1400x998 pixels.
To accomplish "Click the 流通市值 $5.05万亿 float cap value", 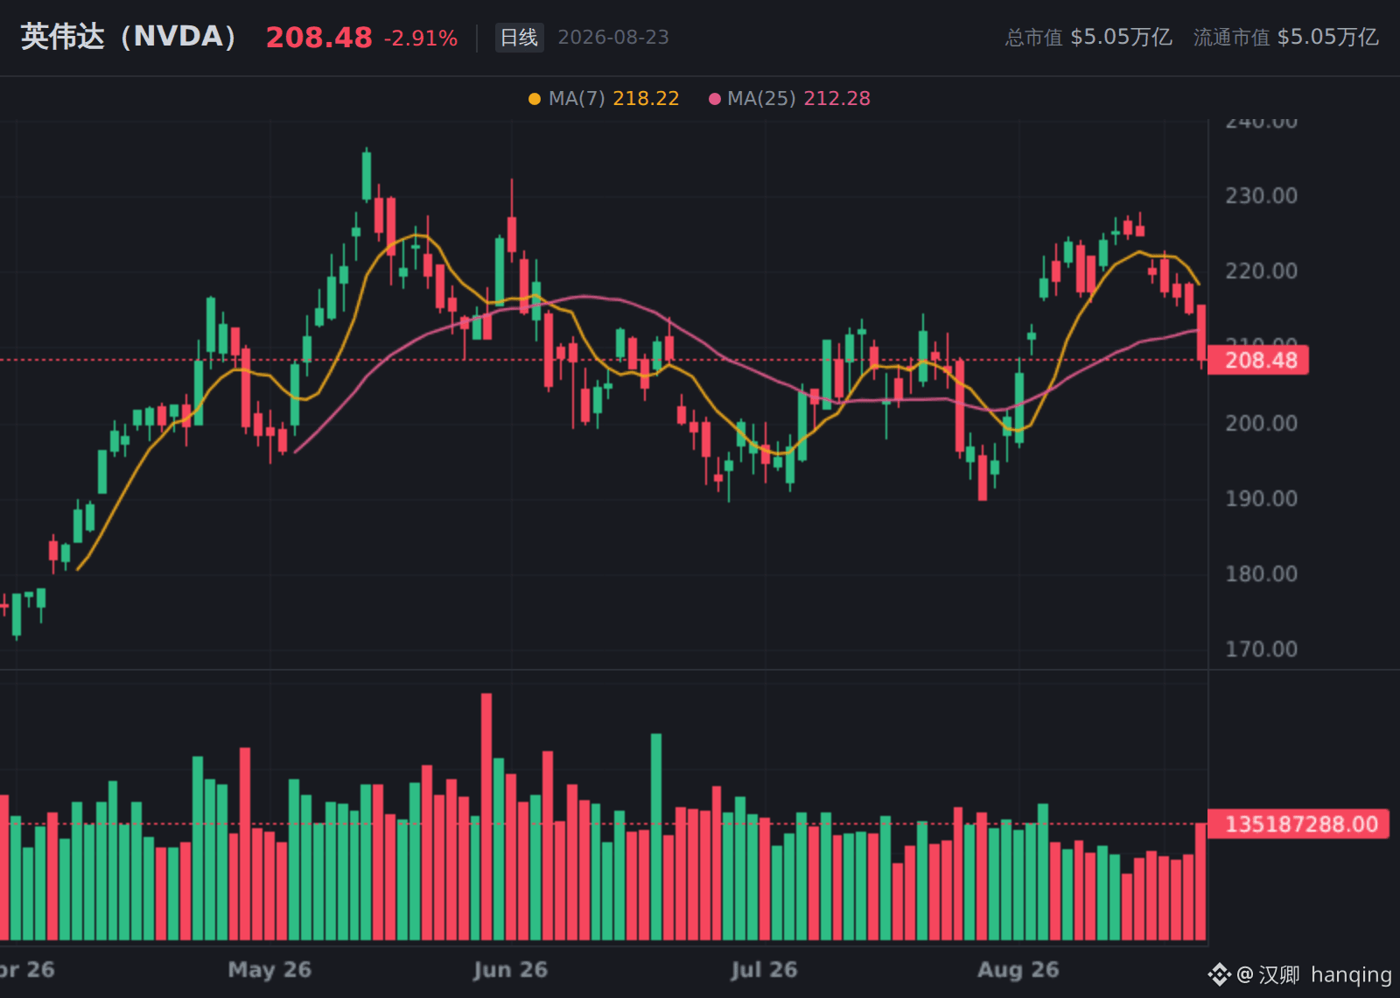I will pyautogui.click(x=1286, y=37).
